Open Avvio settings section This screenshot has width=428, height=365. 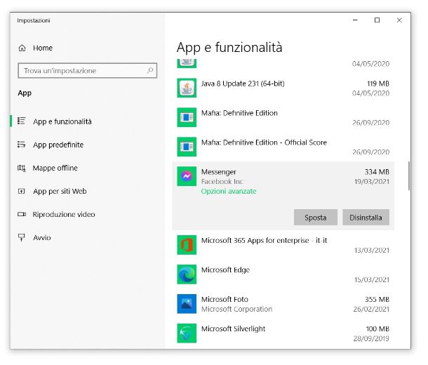click(42, 238)
